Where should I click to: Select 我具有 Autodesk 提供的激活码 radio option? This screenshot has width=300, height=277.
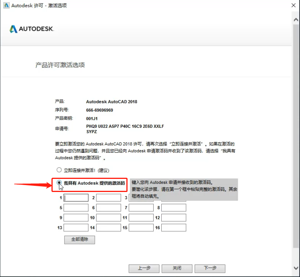[59, 183]
